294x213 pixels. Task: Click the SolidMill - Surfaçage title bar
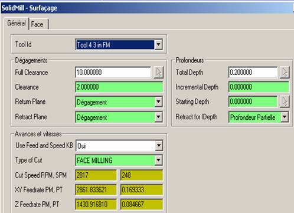click(147, 8)
